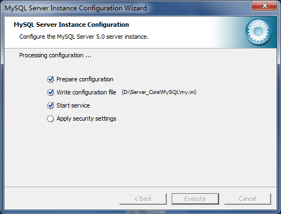Click 'Configure the MySQL Server 5.0 server instance' text
The height and width of the screenshot is (214, 281).
[x=84, y=37]
